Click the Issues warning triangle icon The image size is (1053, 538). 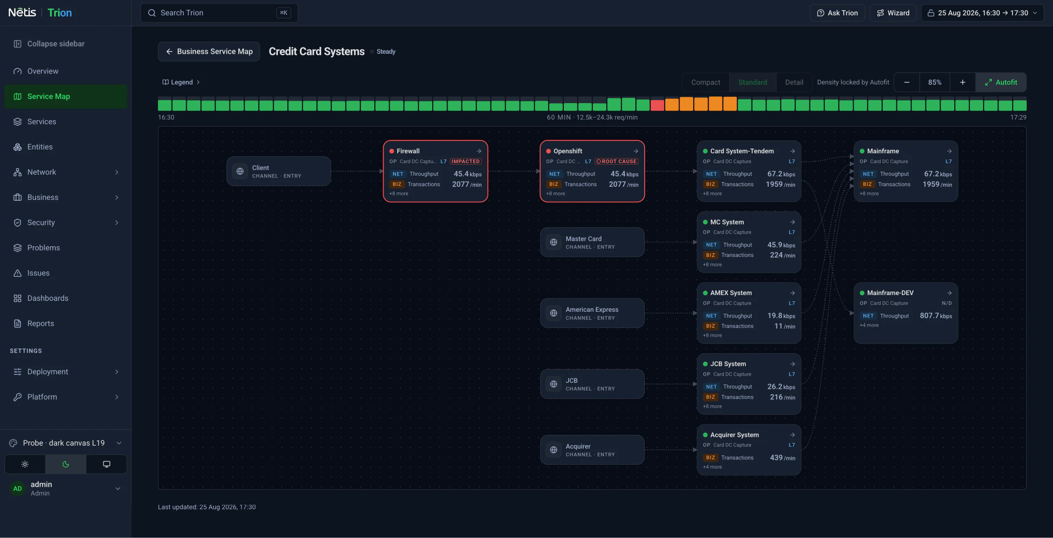[x=18, y=273]
